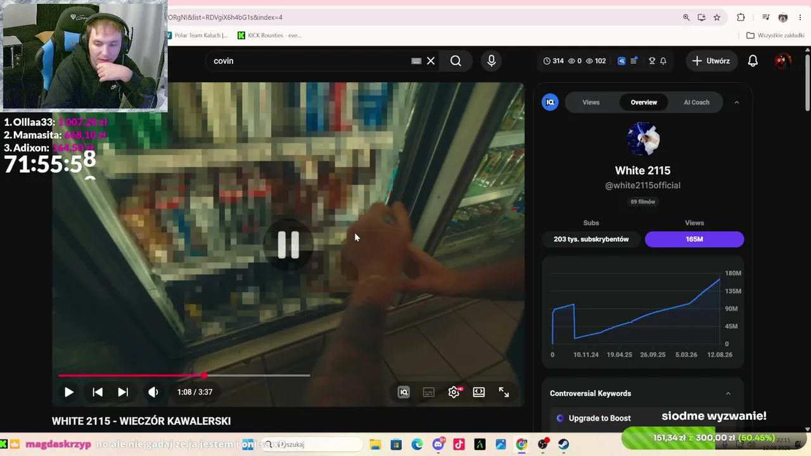Clear the YouTube search box with the X
The image size is (811, 456).
click(x=431, y=61)
